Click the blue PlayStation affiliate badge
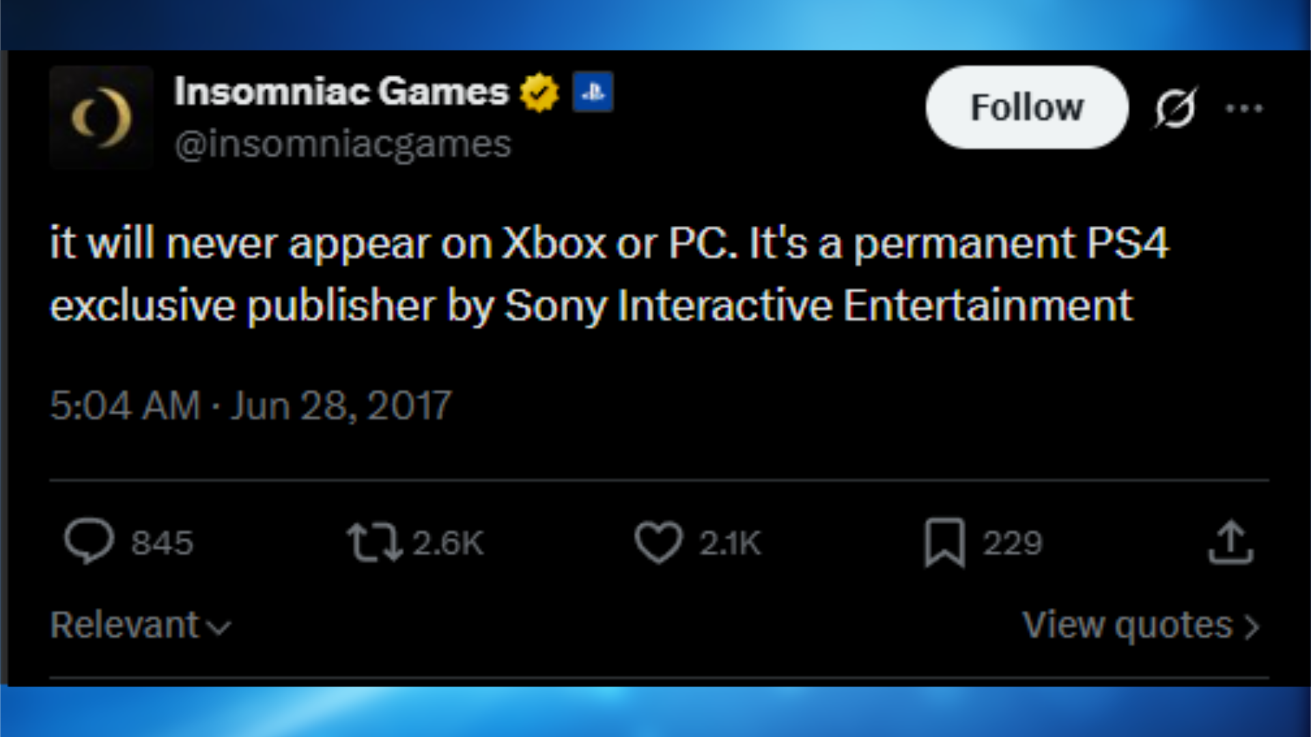 click(593, 92)
